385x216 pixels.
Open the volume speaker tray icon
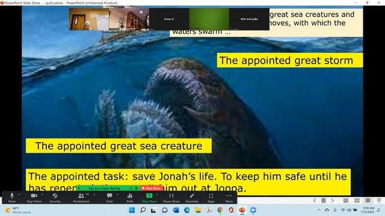349,210
